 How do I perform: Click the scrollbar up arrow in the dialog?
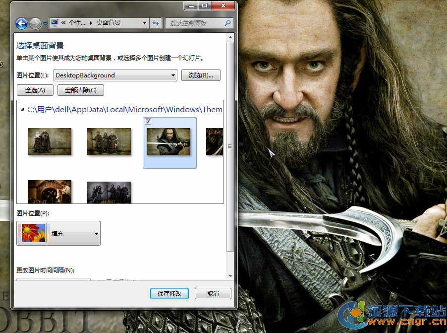click(230, 37)
